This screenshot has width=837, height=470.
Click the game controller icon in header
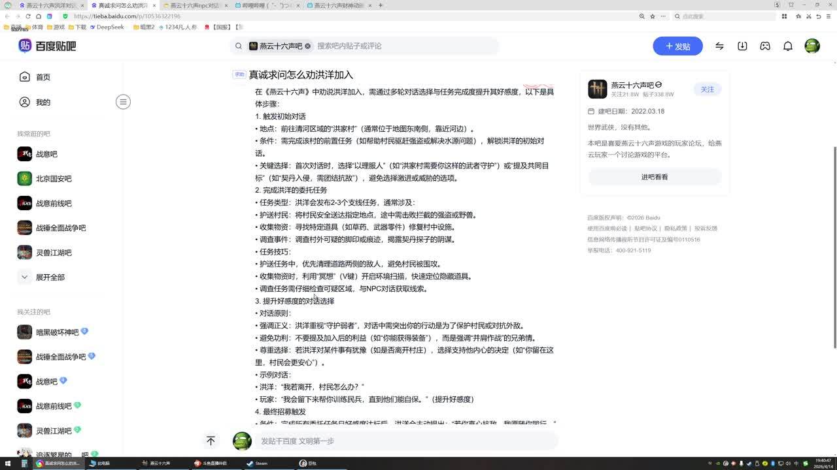click(x=765, y=46)
